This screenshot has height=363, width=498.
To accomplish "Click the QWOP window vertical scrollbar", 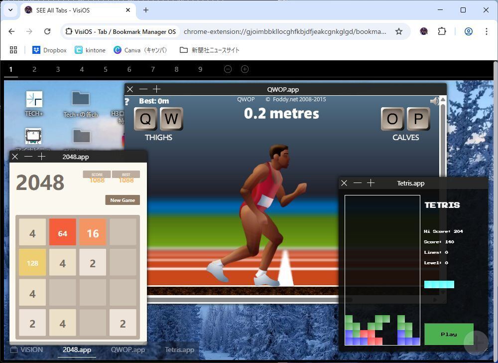I will (443, 140).
